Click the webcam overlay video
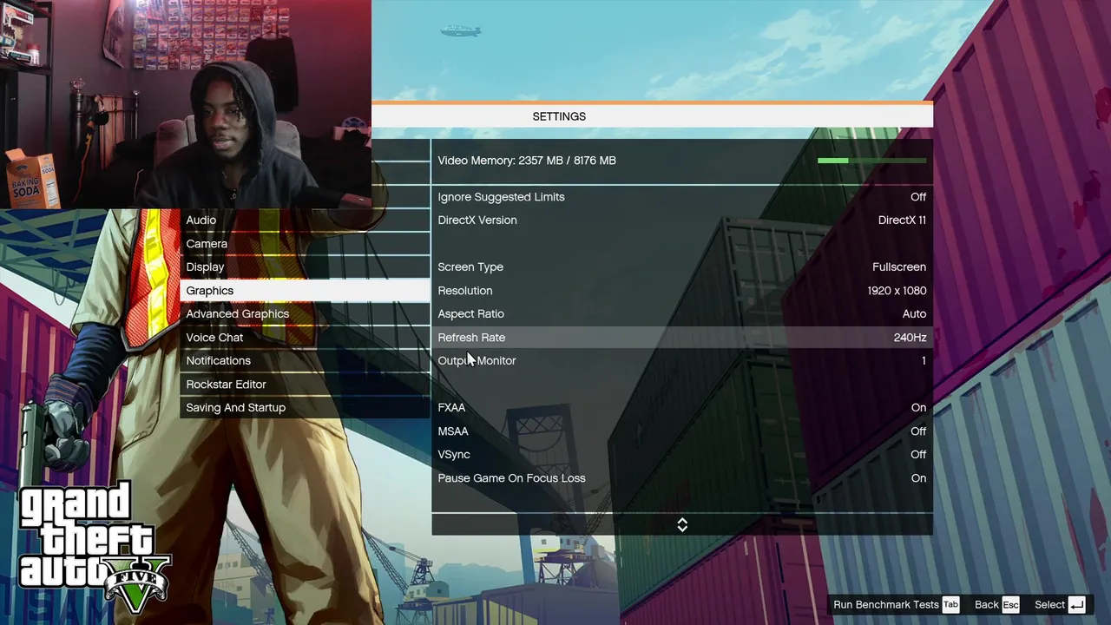Screen dimensions: 1111x625 [x=186, y=104]
